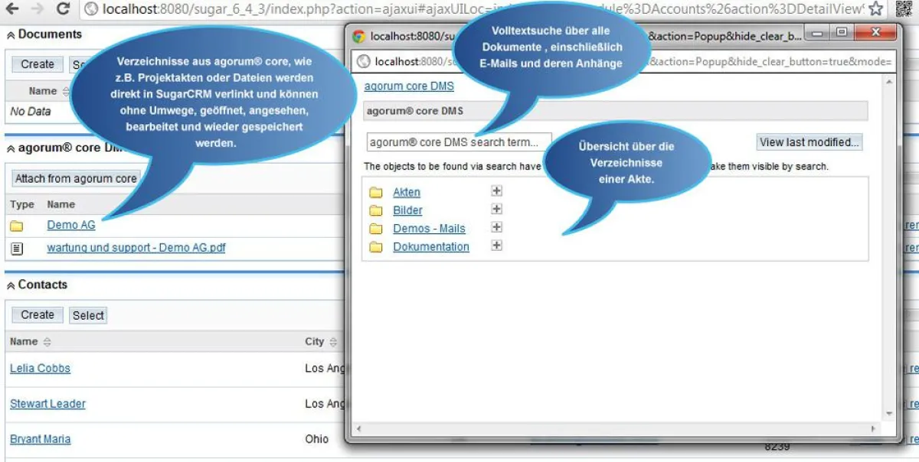
Task: Collapse the Documents panel
Action: pyautogui.click(x=11, y=35)
